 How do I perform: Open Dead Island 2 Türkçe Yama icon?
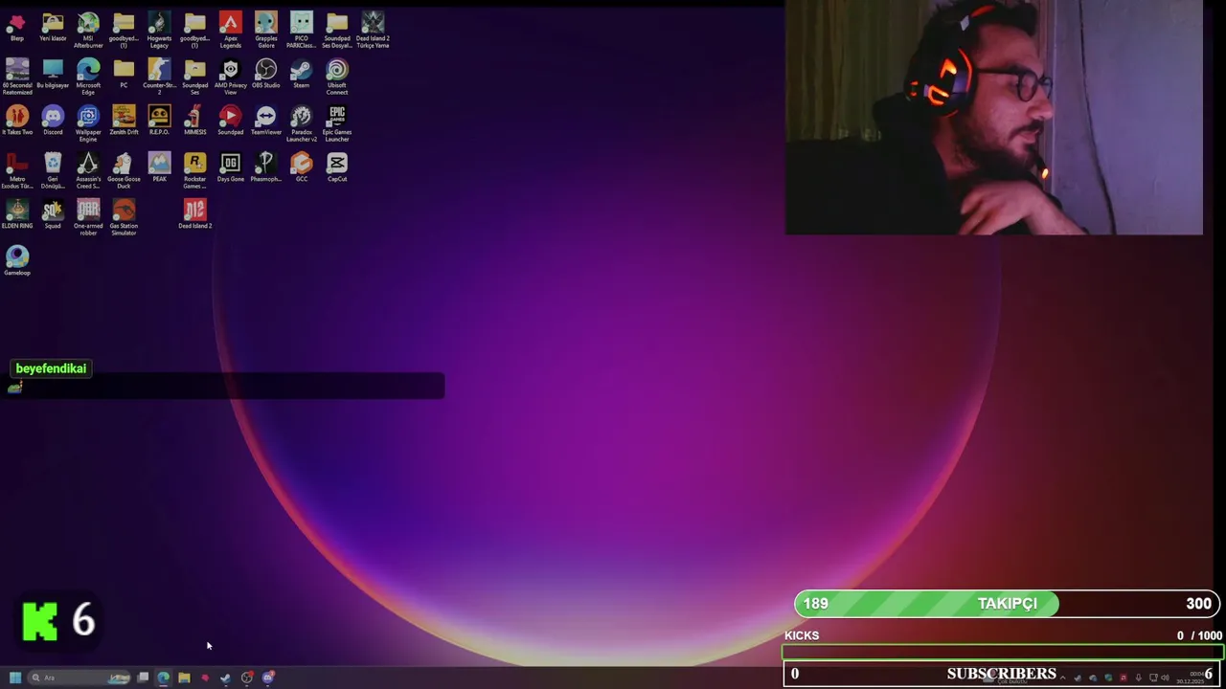373,31
